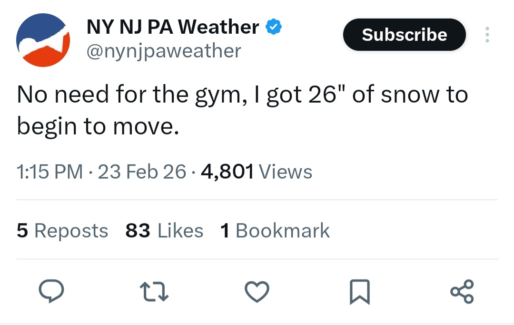The image size is (514, 325).
Task: Click the NY NJ PA Weather display name
Action: point(173,27)
